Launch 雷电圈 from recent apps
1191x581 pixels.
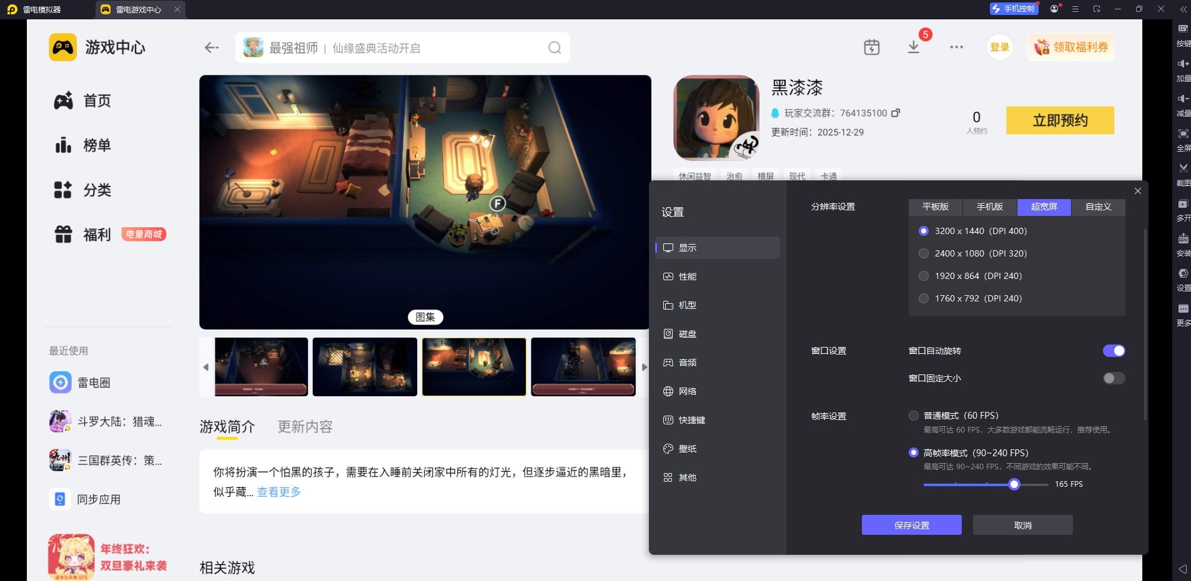point(80,383)
